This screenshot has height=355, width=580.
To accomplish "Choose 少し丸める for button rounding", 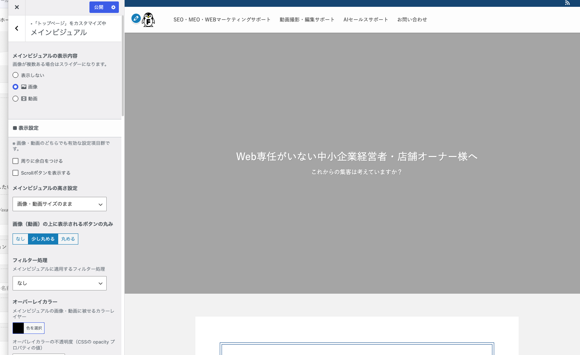I will click(x=43, y=239).
